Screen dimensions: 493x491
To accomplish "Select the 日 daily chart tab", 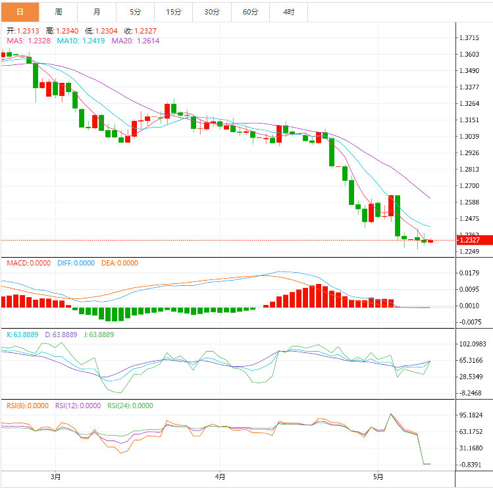I will click(20, 12).
